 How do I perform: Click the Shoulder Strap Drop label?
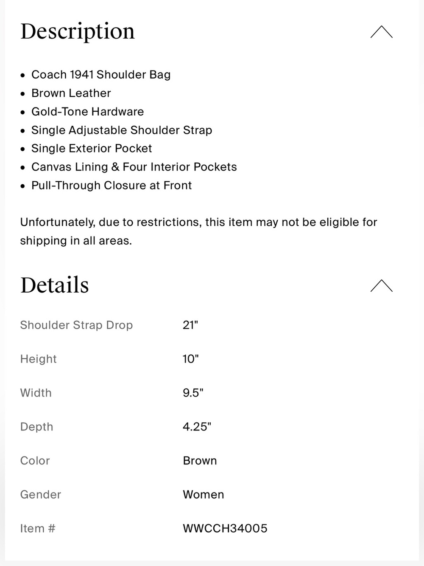point(77,325)
